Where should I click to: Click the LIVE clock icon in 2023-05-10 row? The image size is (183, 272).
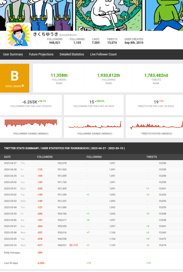click(71, 245)
